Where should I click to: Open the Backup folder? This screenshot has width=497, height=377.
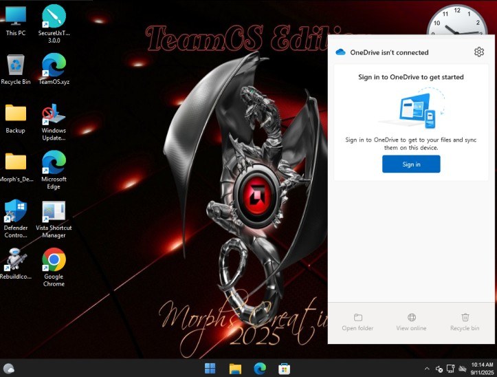click(x=15, y=118)
